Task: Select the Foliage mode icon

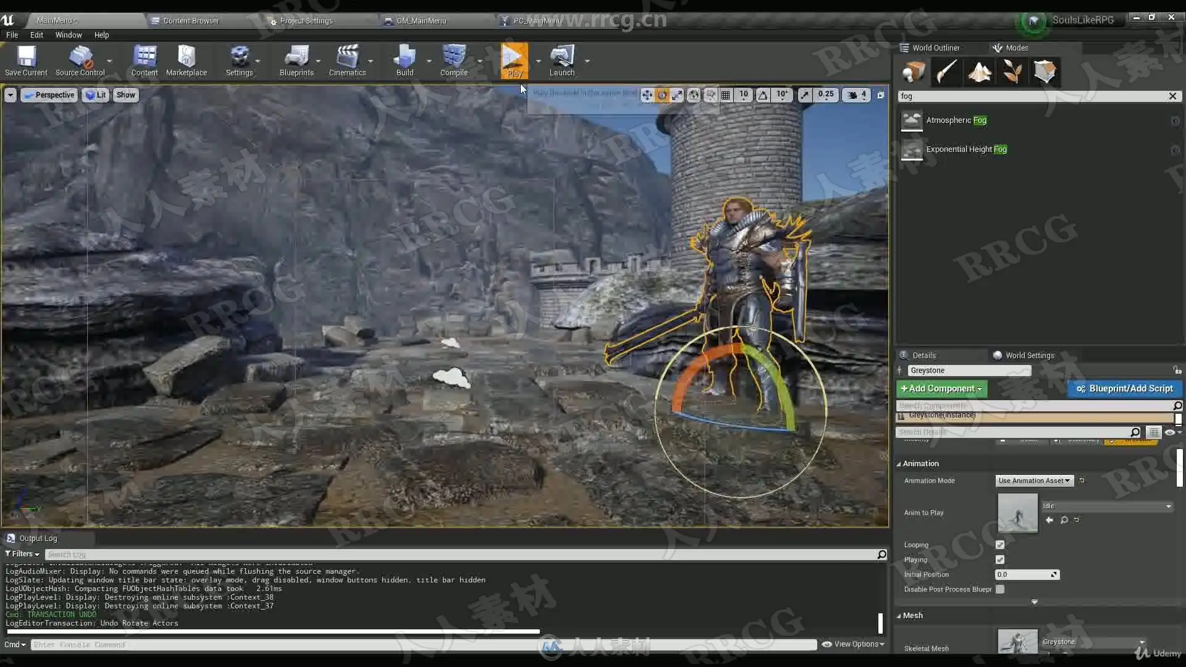Action: coord(1012,72)
